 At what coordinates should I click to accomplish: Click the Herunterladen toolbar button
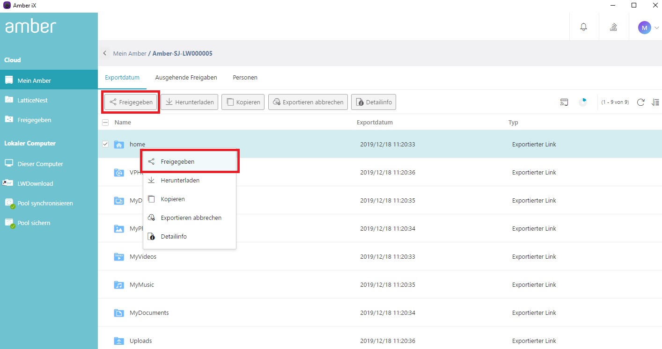[x=189, y=102]
